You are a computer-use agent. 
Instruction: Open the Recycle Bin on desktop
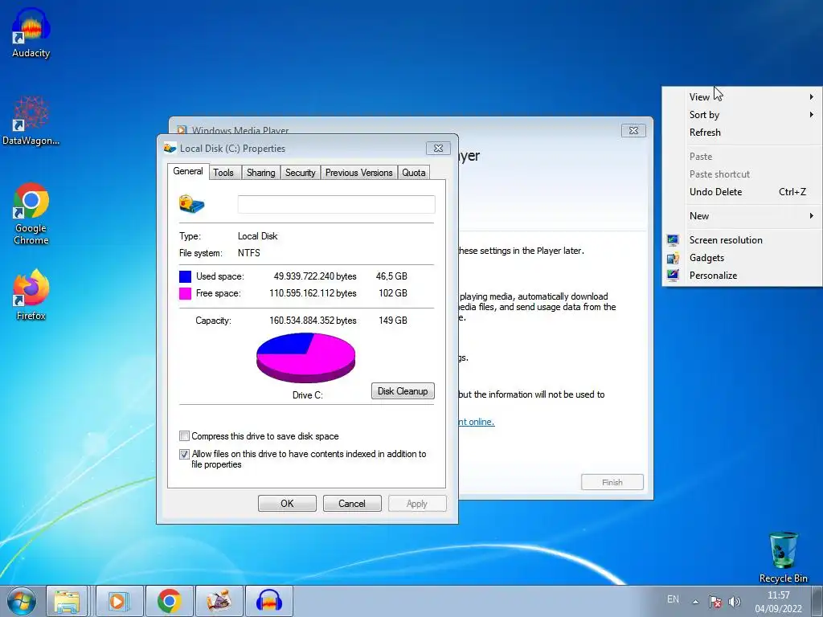pos(783,558)
